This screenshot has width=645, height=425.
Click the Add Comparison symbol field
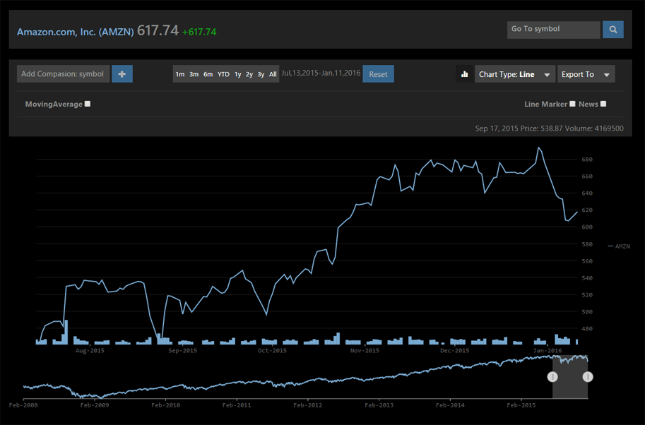click(63, 74)
